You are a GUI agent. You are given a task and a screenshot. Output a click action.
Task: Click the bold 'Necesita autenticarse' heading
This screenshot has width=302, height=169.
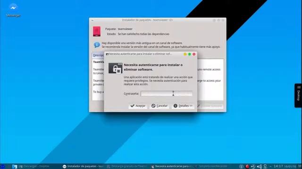153,67
